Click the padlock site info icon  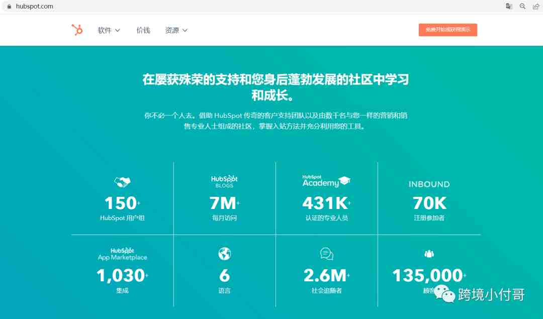tap(10, 6)
